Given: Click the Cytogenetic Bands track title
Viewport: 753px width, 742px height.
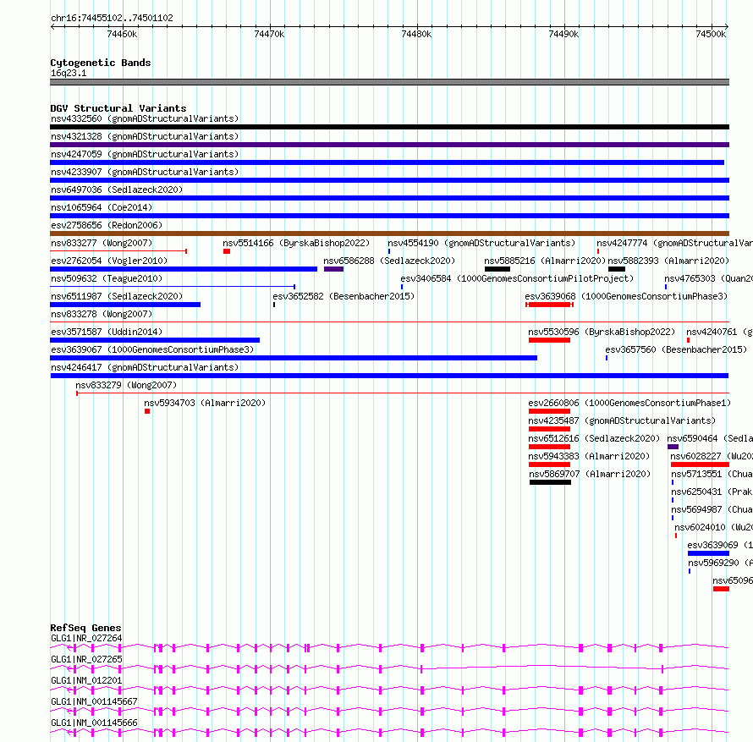Looking at the screenshot, I should point(101,63).
